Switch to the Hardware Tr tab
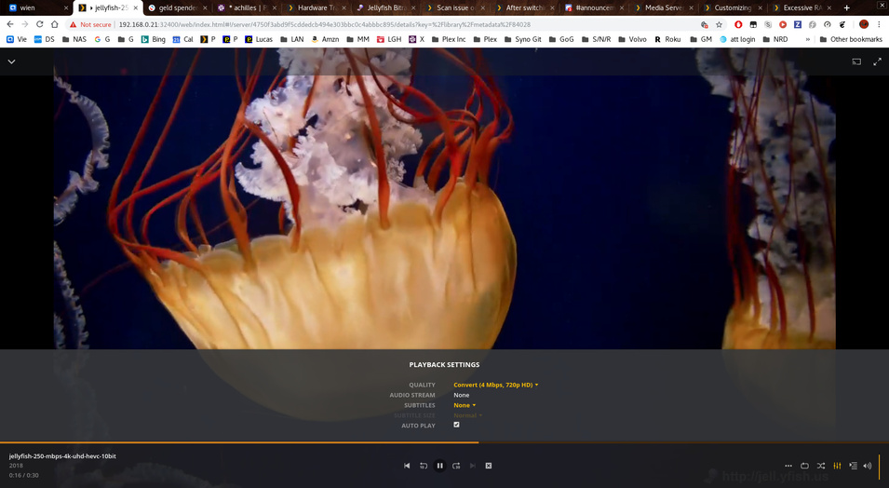The image size is (889, 488). click(317, 8)
